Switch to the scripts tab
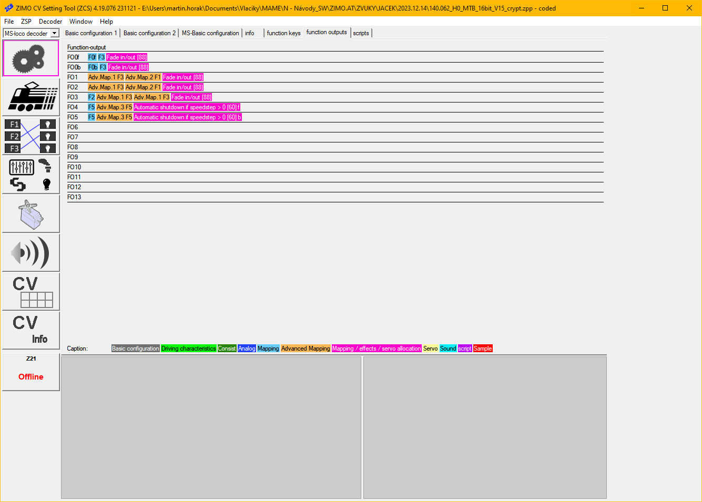 [361, 33]
